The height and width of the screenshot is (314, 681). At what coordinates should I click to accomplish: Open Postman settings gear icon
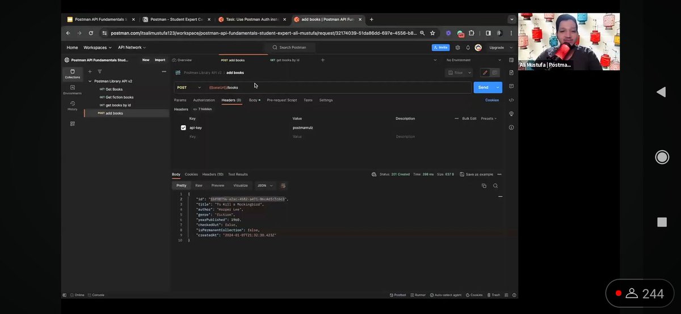[459, 48]
